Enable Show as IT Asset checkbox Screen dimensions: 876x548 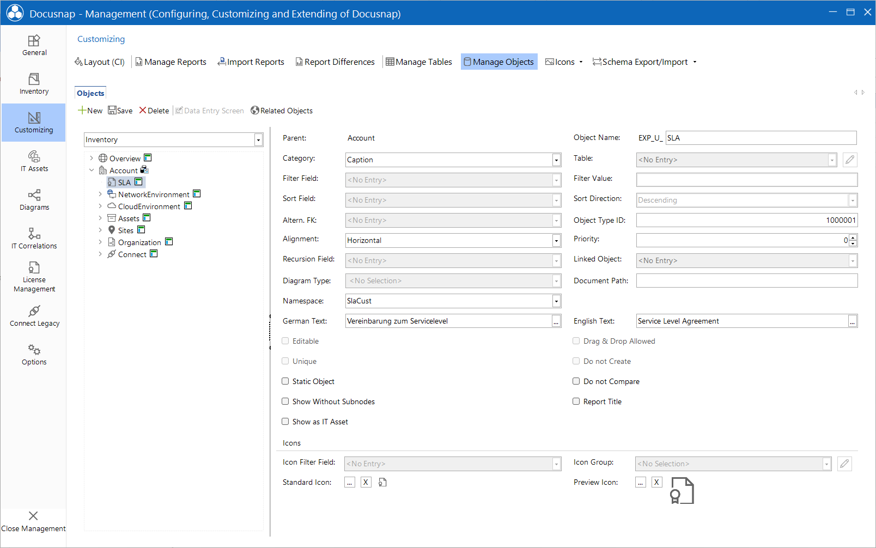pyautogui.click(x=285, y=422)
